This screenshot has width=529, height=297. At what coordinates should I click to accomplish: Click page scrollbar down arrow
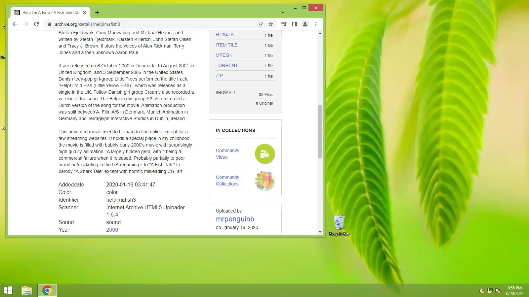click(320, 232)
